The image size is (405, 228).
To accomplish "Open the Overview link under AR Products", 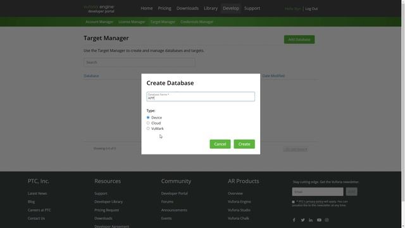I will 235,193.
